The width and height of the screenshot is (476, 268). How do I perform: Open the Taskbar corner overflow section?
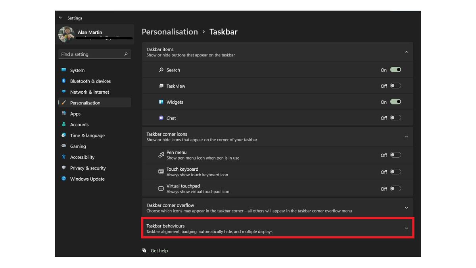[x=406, y=208]
